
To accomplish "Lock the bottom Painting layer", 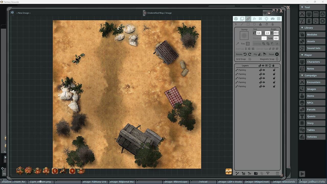I will (274, 86).
